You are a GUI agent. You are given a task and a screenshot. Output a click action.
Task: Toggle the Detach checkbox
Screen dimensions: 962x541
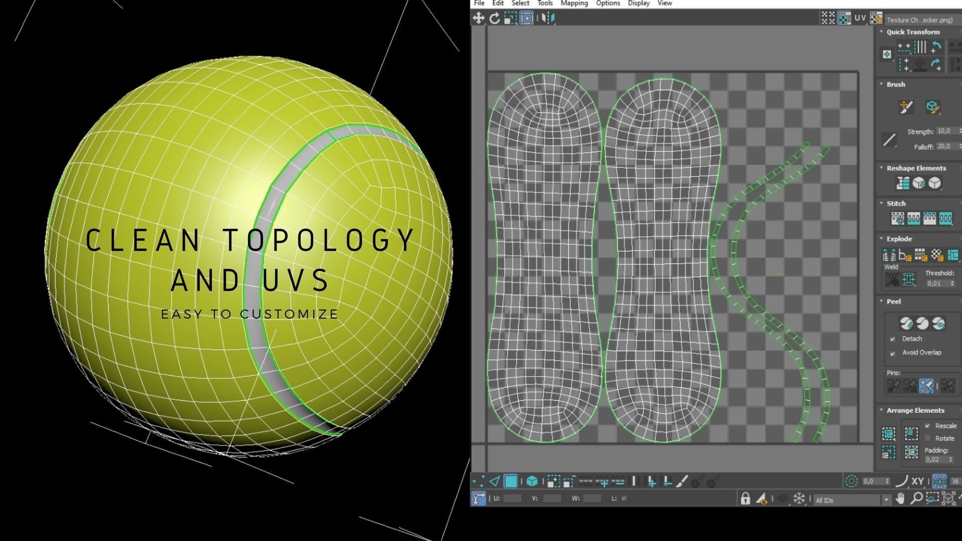[892, 340]
